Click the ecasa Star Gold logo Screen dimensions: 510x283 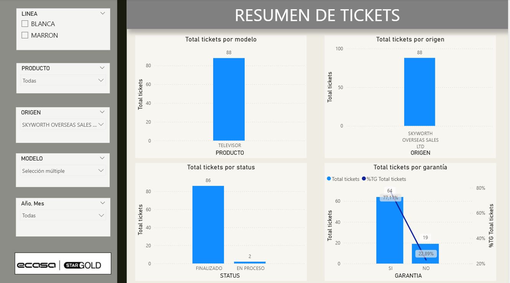(x=63, y=263)
